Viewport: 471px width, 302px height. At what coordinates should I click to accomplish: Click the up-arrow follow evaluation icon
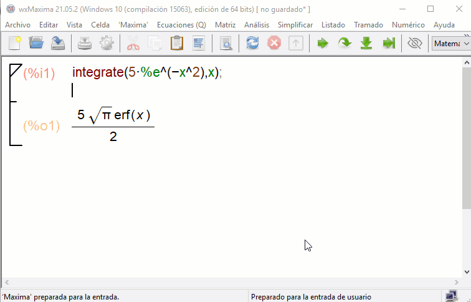(x=295, y=43)
